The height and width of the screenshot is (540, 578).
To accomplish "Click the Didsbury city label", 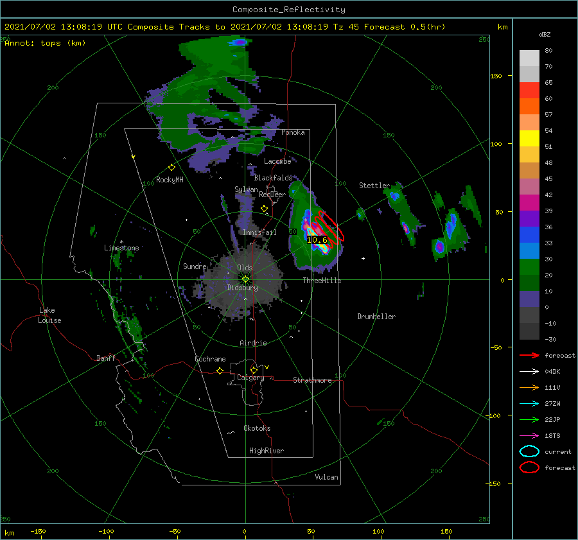I will pyautogui.click(x=243, y=288).
